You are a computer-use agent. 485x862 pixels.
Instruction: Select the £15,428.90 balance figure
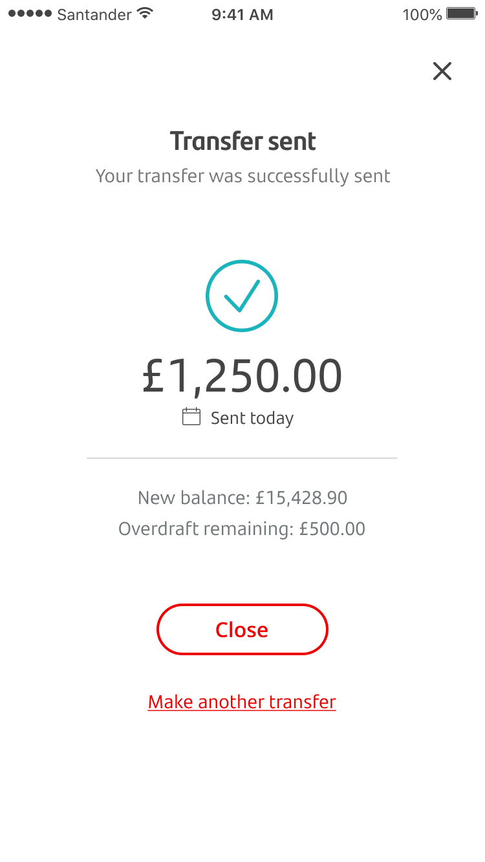pyautogui.click(x=301, y=498)
